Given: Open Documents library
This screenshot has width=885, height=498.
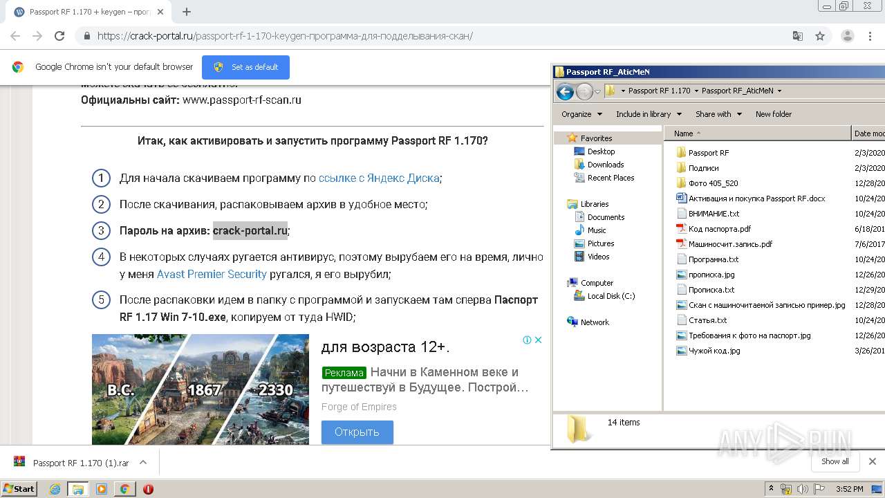Looking at the screenshot, I should click(606, 217).
